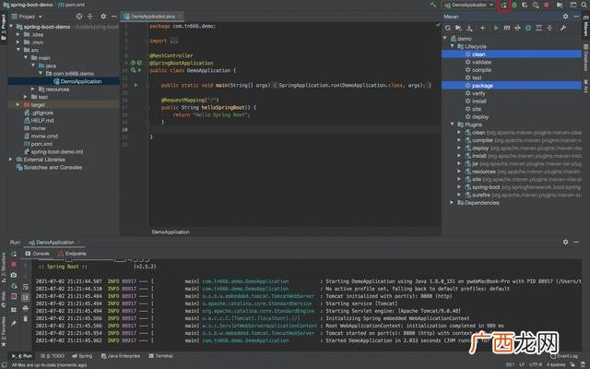The height and width of the screenshot is (369, 590).
Task: Expand the Maven Dependencies node
Action: coord(453,203)
